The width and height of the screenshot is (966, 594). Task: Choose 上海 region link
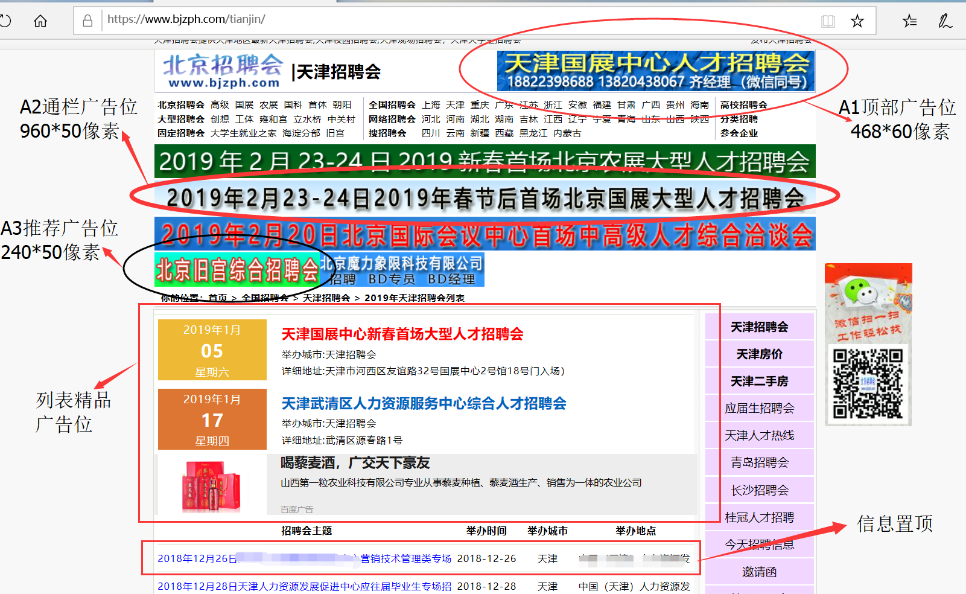point(431,105)
